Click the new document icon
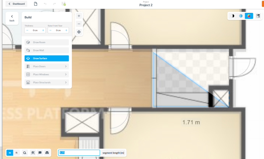 pos(36,4)
